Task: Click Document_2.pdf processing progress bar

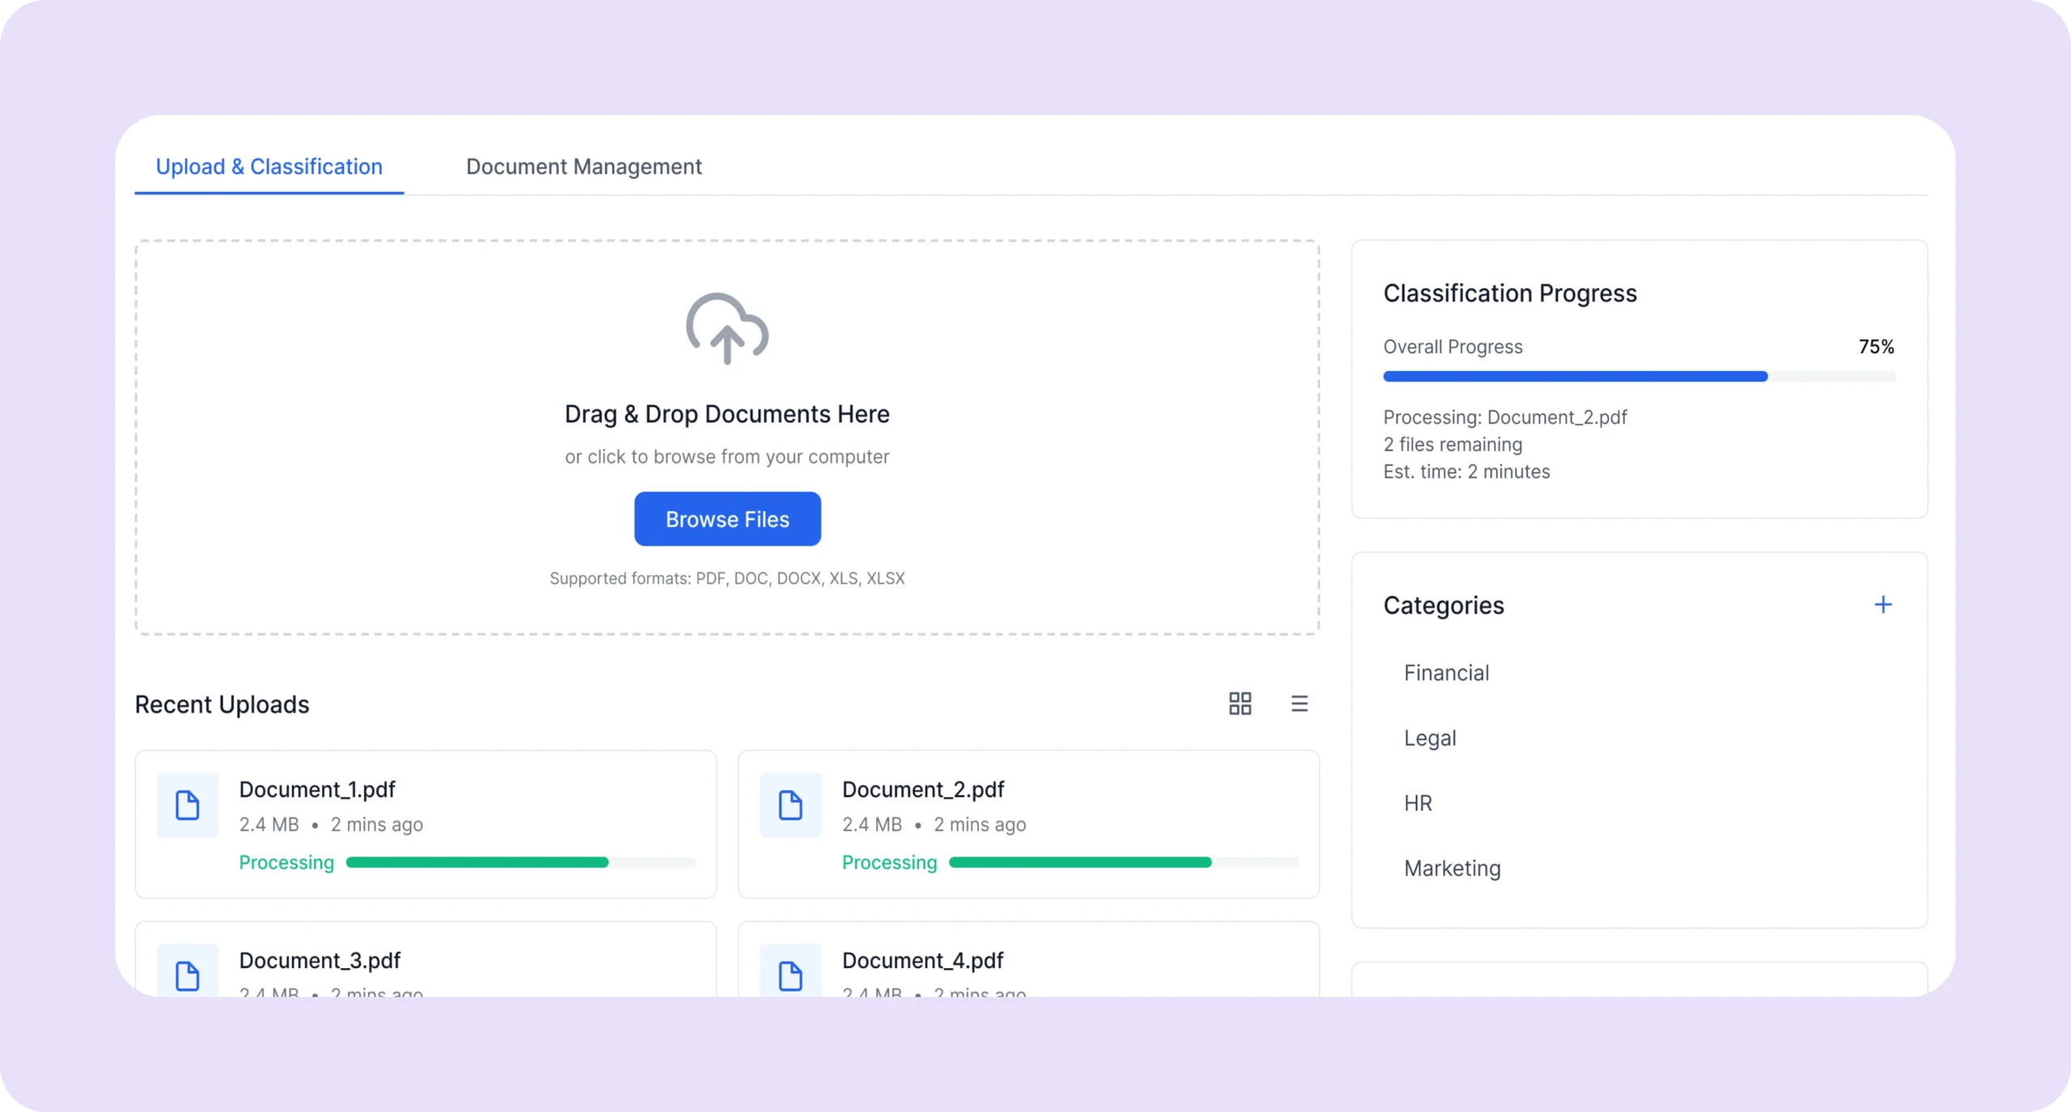Action: [x=1123, y=863]
